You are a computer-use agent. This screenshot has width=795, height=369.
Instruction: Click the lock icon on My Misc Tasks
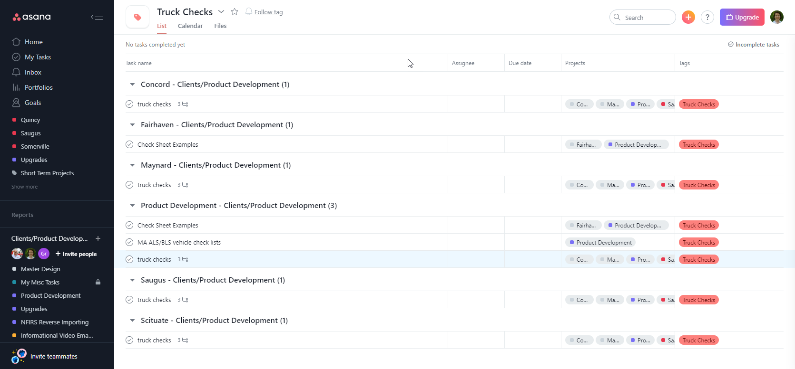pyautogui.click(x=98, y=282)
